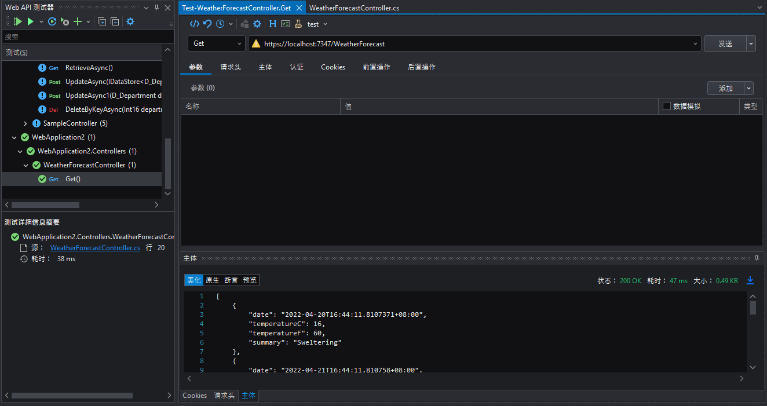Viewport: 767px width, 406px height.
Task: Switch to the 前置操作 tab
Action: [x=377, y=67]
